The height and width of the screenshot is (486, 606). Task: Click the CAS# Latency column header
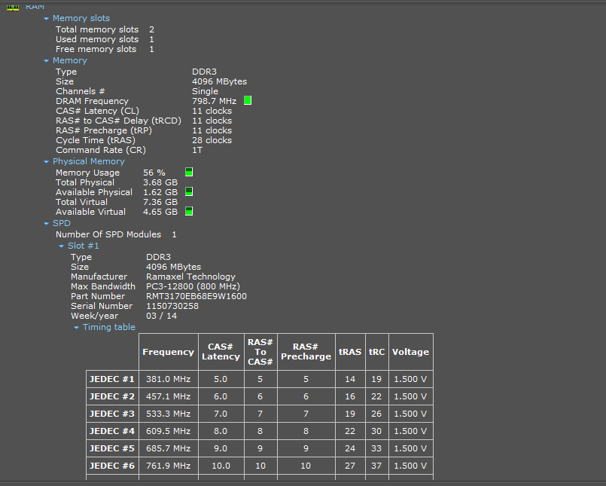[x=221, y=352]
